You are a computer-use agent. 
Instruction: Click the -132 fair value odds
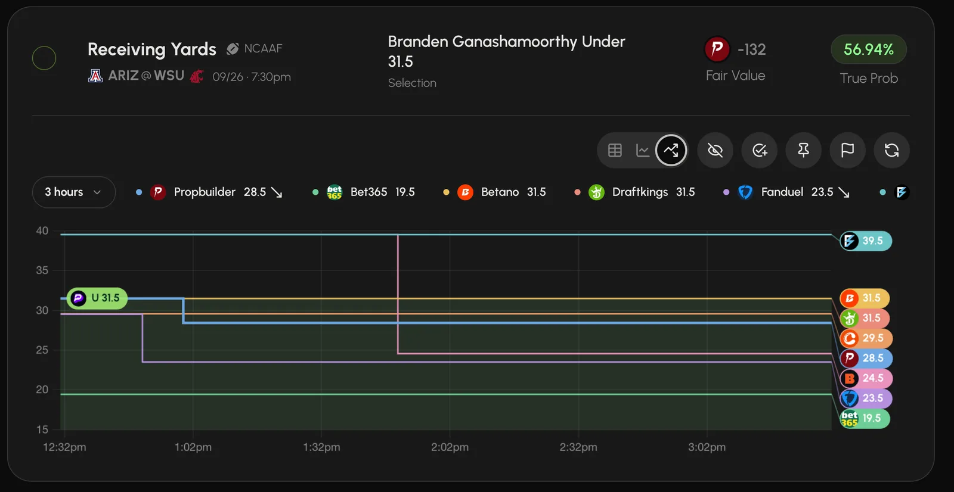[x=751, y=49]
